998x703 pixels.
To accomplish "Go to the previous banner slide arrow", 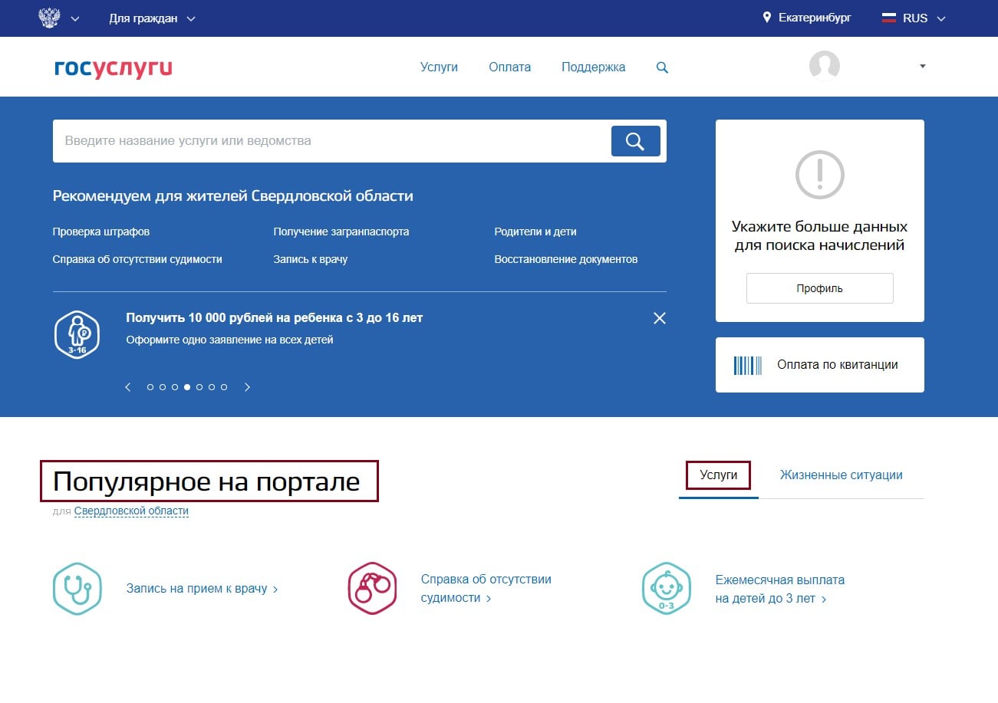I will click(x=128, y=387).
